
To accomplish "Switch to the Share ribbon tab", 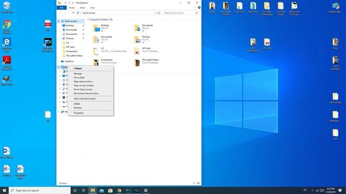I will tap(82, 8).
